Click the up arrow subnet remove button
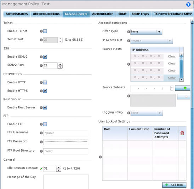This screenshot has width=194, height=189. pos(184,97)
